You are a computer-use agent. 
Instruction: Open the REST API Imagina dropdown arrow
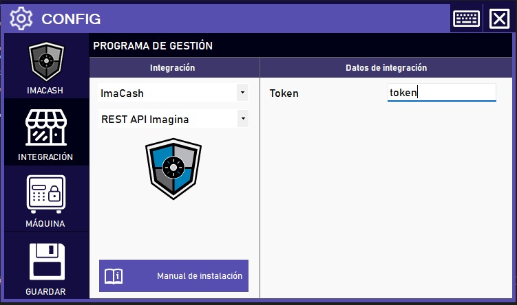click(242, 119)
